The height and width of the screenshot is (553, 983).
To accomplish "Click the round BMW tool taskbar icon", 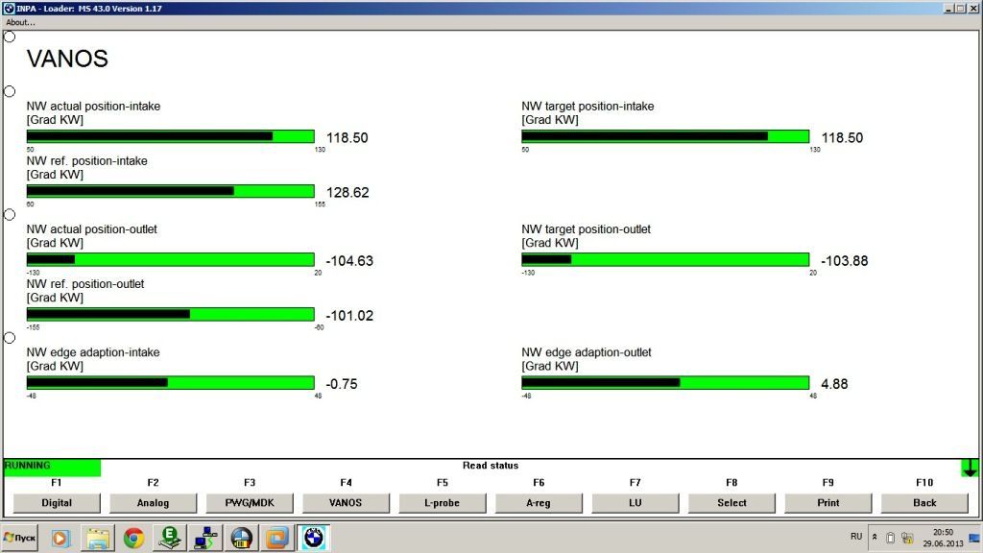I will [x=241, y=538].
